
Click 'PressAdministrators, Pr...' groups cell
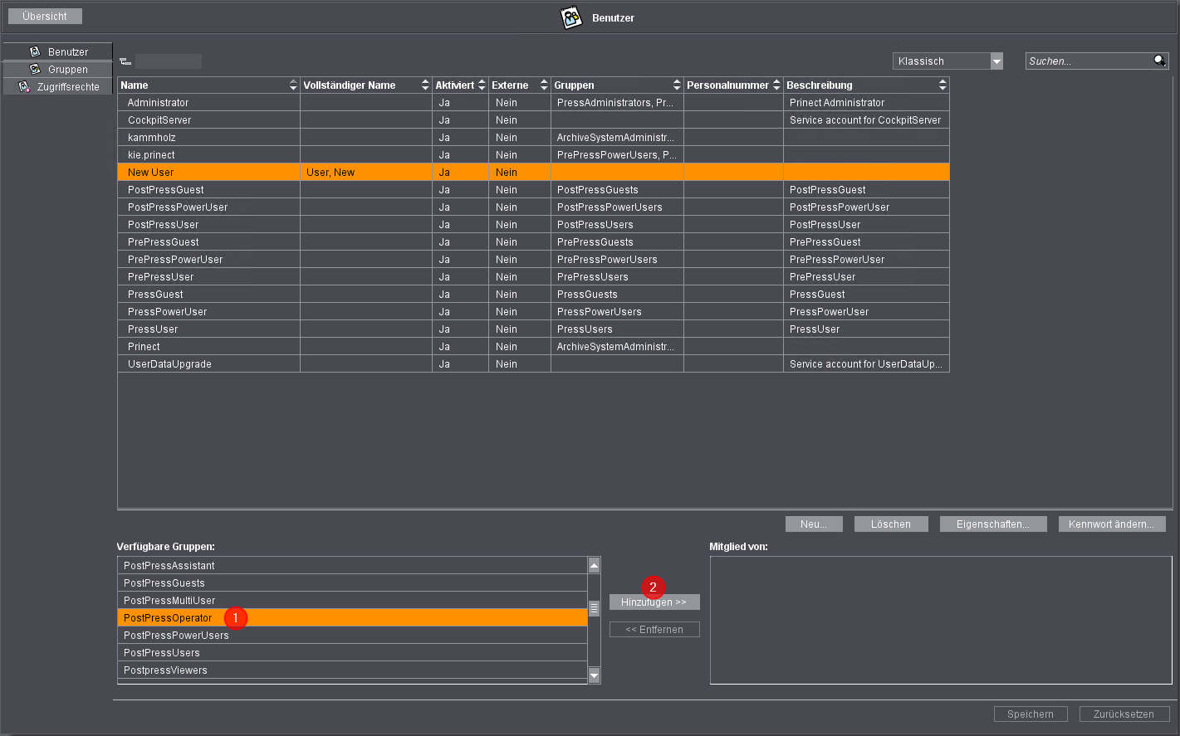coord(617,103)
